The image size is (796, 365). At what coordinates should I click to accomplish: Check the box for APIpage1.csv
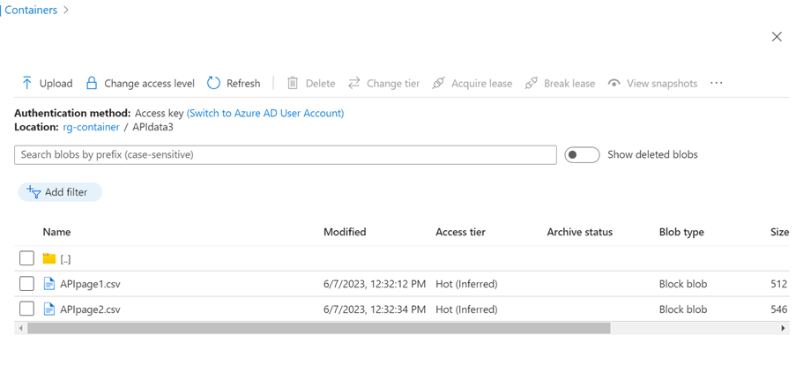[x=26, y=284]
